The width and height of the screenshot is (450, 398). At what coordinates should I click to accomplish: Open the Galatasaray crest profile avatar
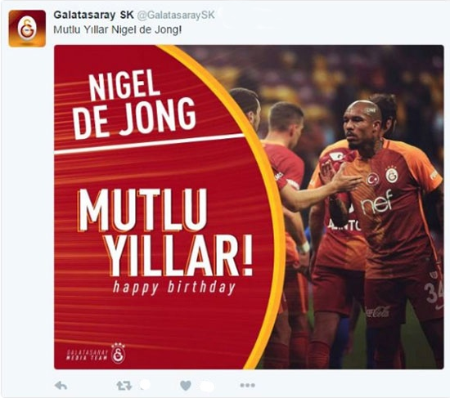click(27, 29)
